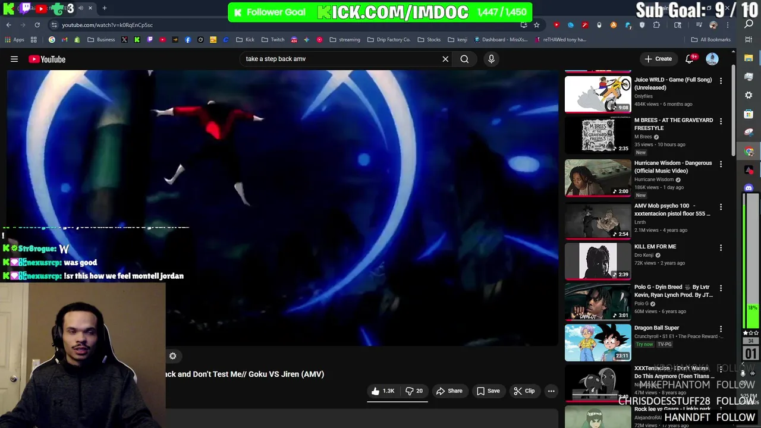Open a new browser tab

tap(104, 8)
